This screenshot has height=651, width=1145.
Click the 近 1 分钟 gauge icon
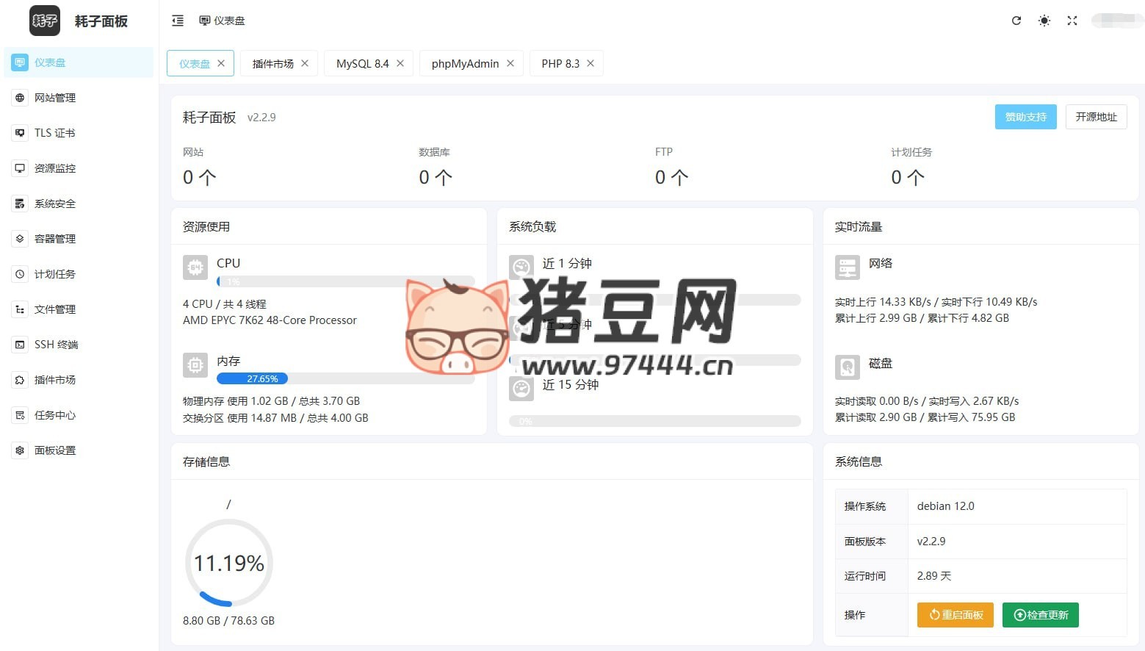coord(521,267)
